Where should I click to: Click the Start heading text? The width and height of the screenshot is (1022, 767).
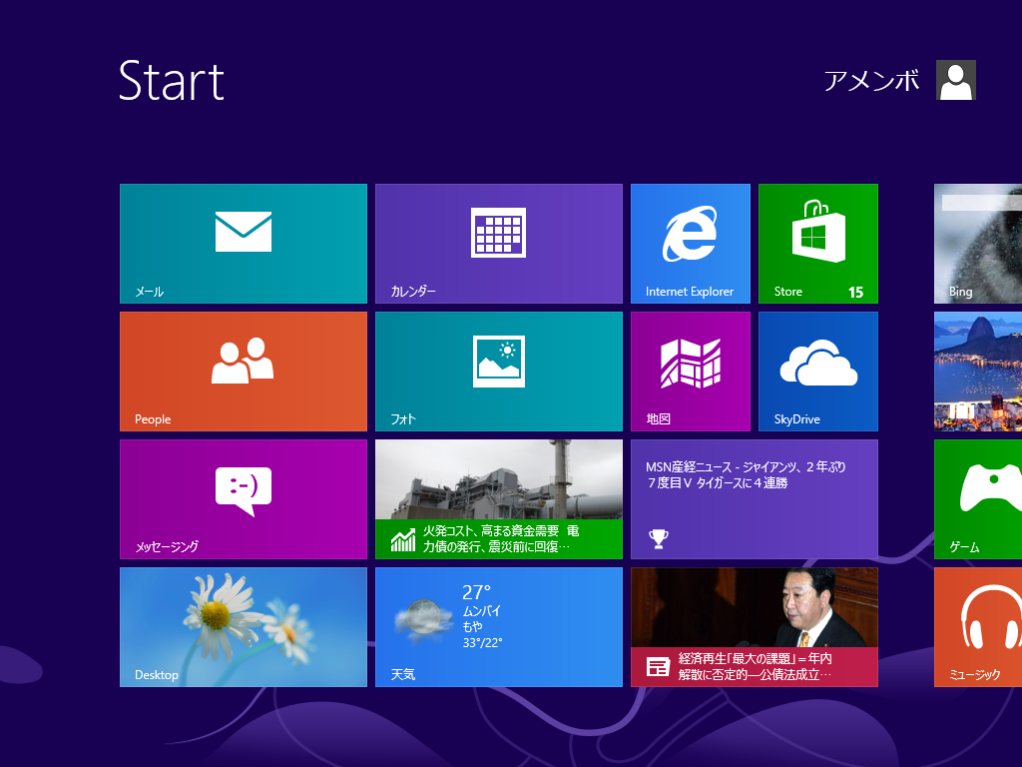pyautogui.click(x=172, y=81)
